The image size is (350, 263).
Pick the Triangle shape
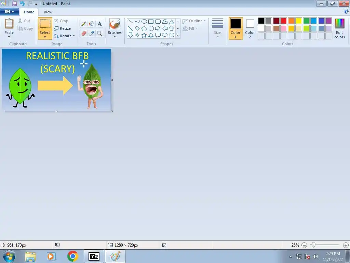pos(172,22)
